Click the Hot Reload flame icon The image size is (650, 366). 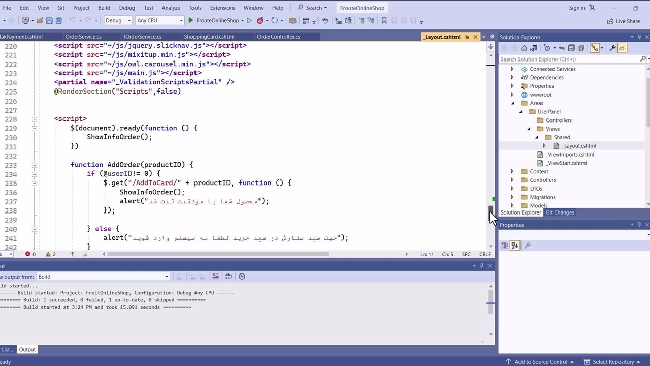pos(260,21)
